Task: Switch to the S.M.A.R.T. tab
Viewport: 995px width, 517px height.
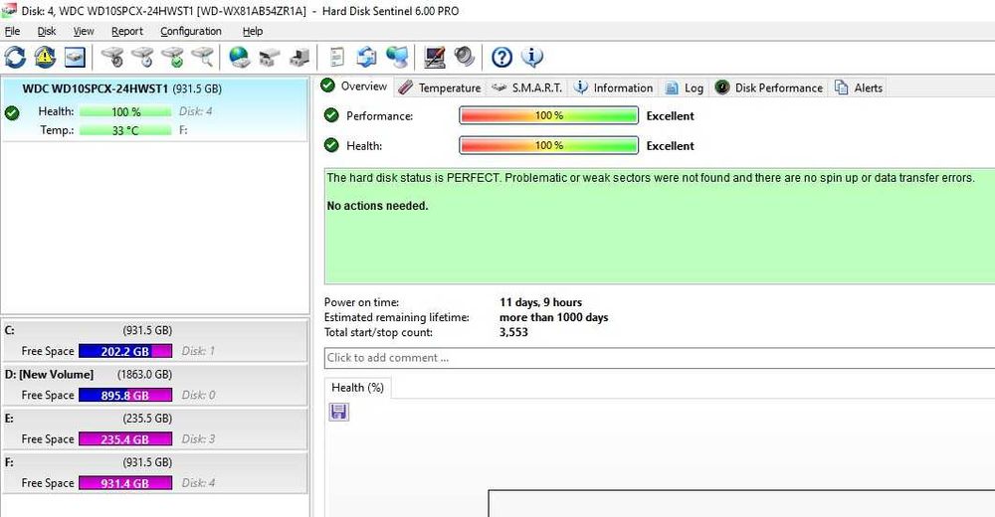Action: [528, 88]
